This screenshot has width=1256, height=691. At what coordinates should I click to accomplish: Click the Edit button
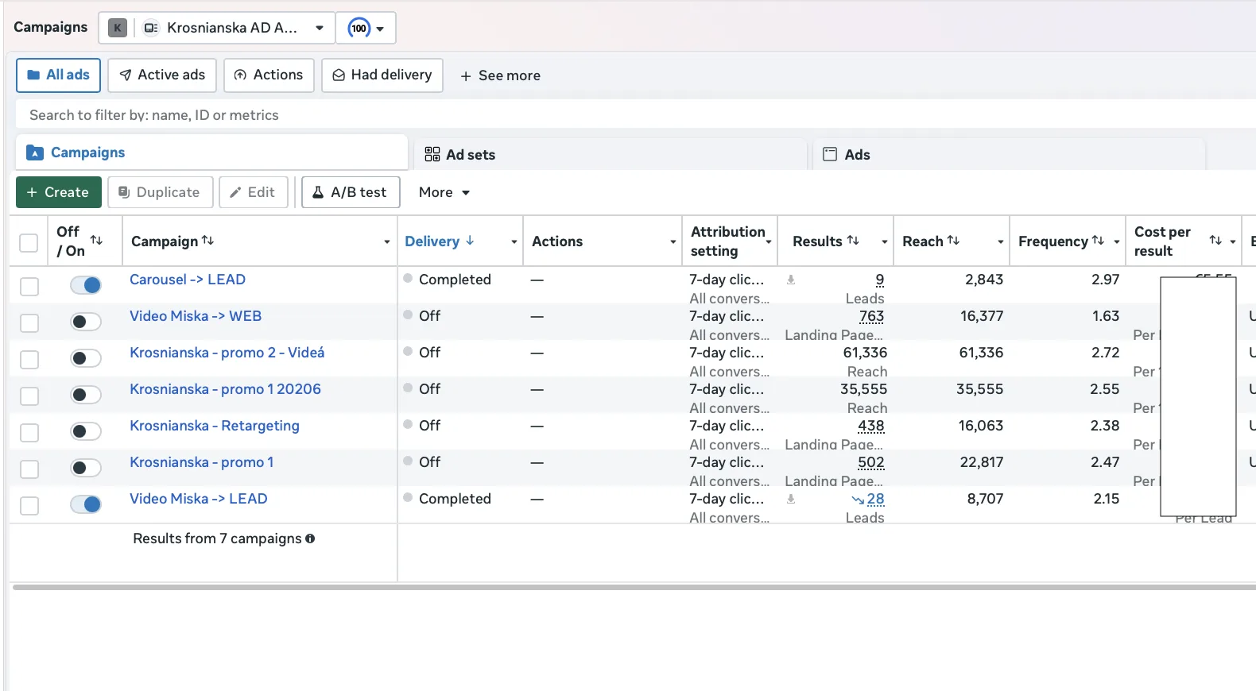[253, 192]
